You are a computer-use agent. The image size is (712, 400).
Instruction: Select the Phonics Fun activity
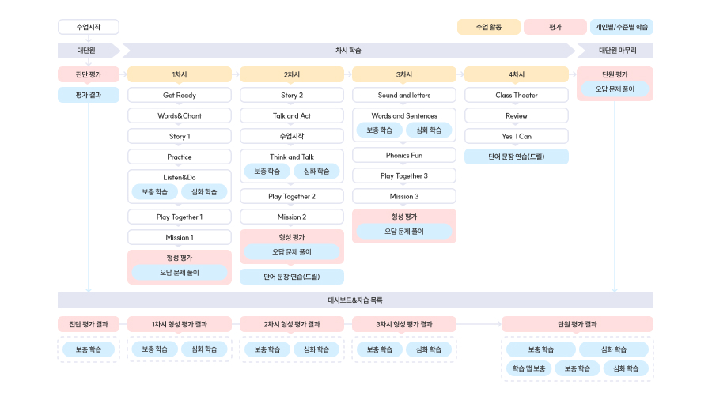tap(404, 155)
